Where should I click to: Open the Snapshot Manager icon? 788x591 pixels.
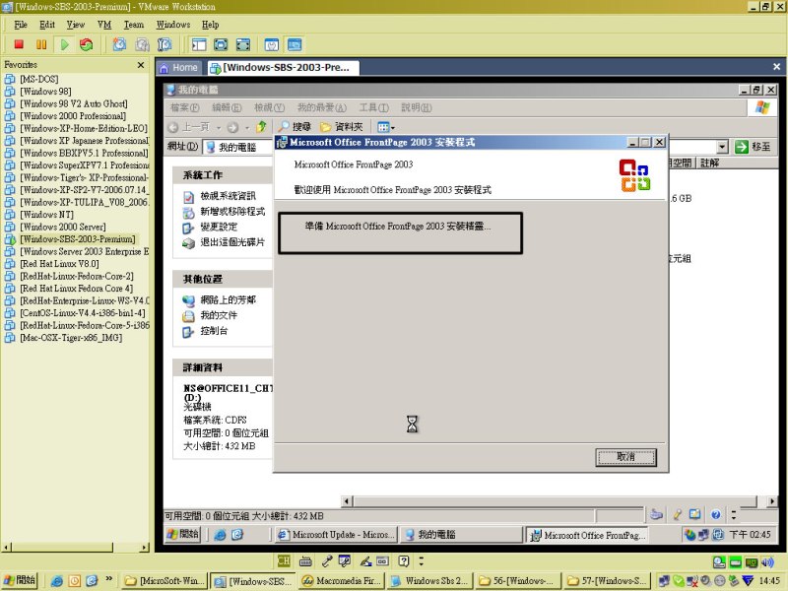click(164, 44)
